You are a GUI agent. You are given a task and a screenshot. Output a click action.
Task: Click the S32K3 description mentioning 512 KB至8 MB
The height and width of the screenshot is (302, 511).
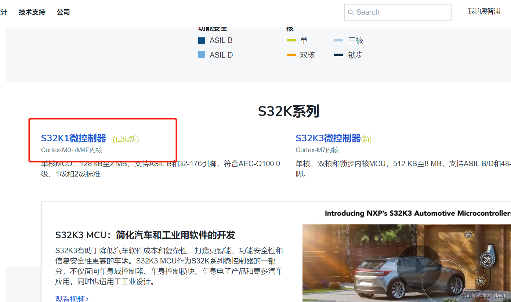[403, 169]
